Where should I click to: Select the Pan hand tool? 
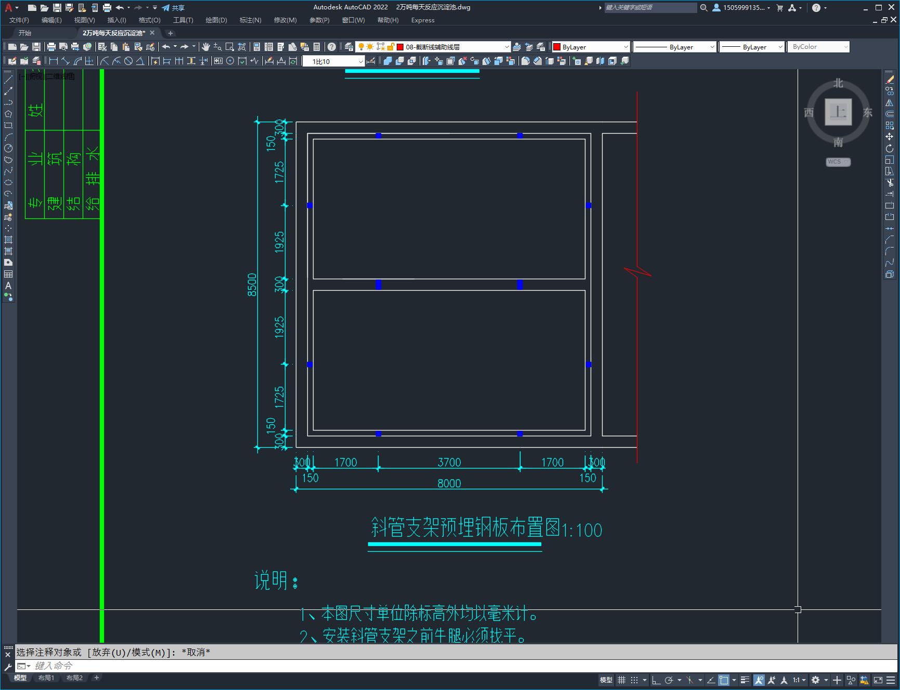click(x=206, y=47)
